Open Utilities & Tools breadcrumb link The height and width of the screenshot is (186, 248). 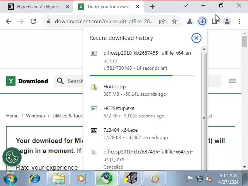click(68, 116)
